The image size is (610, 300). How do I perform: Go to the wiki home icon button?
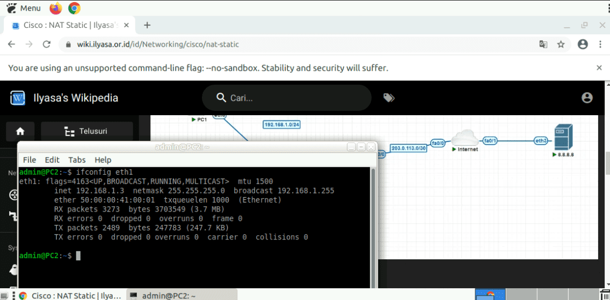click(20, 131)
